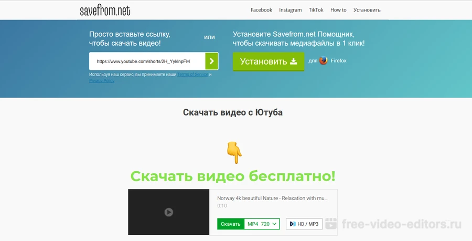Viewport: 472px width, 241px height.
Task: Open Instagram in the top navigation
Action: (290, 10)
